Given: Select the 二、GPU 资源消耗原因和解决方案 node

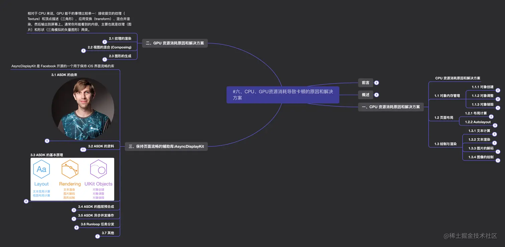Looking at the screenshot, I should coord(175,43).
